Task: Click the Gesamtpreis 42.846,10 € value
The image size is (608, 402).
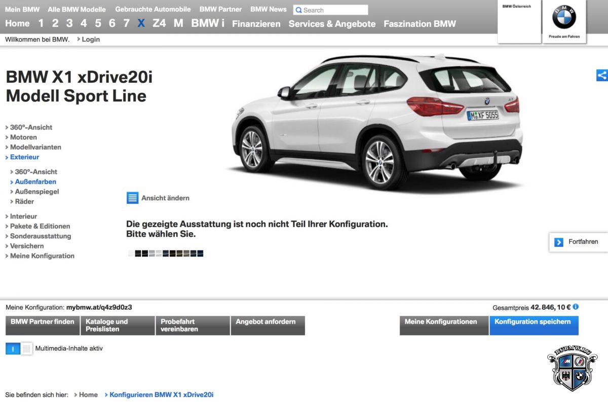Action: pos(551,307)
